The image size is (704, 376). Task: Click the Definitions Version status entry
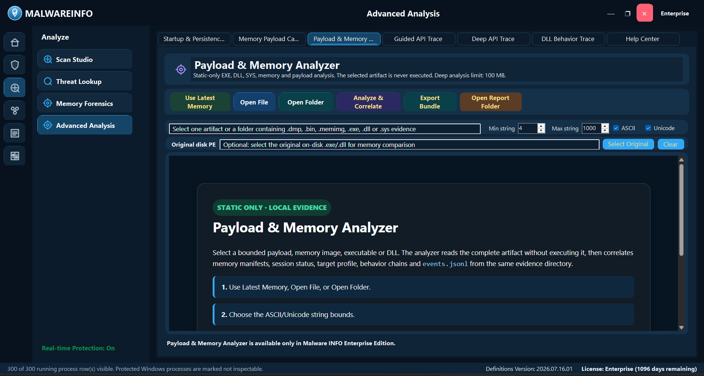pyautogui.click(x=529, y=369)
